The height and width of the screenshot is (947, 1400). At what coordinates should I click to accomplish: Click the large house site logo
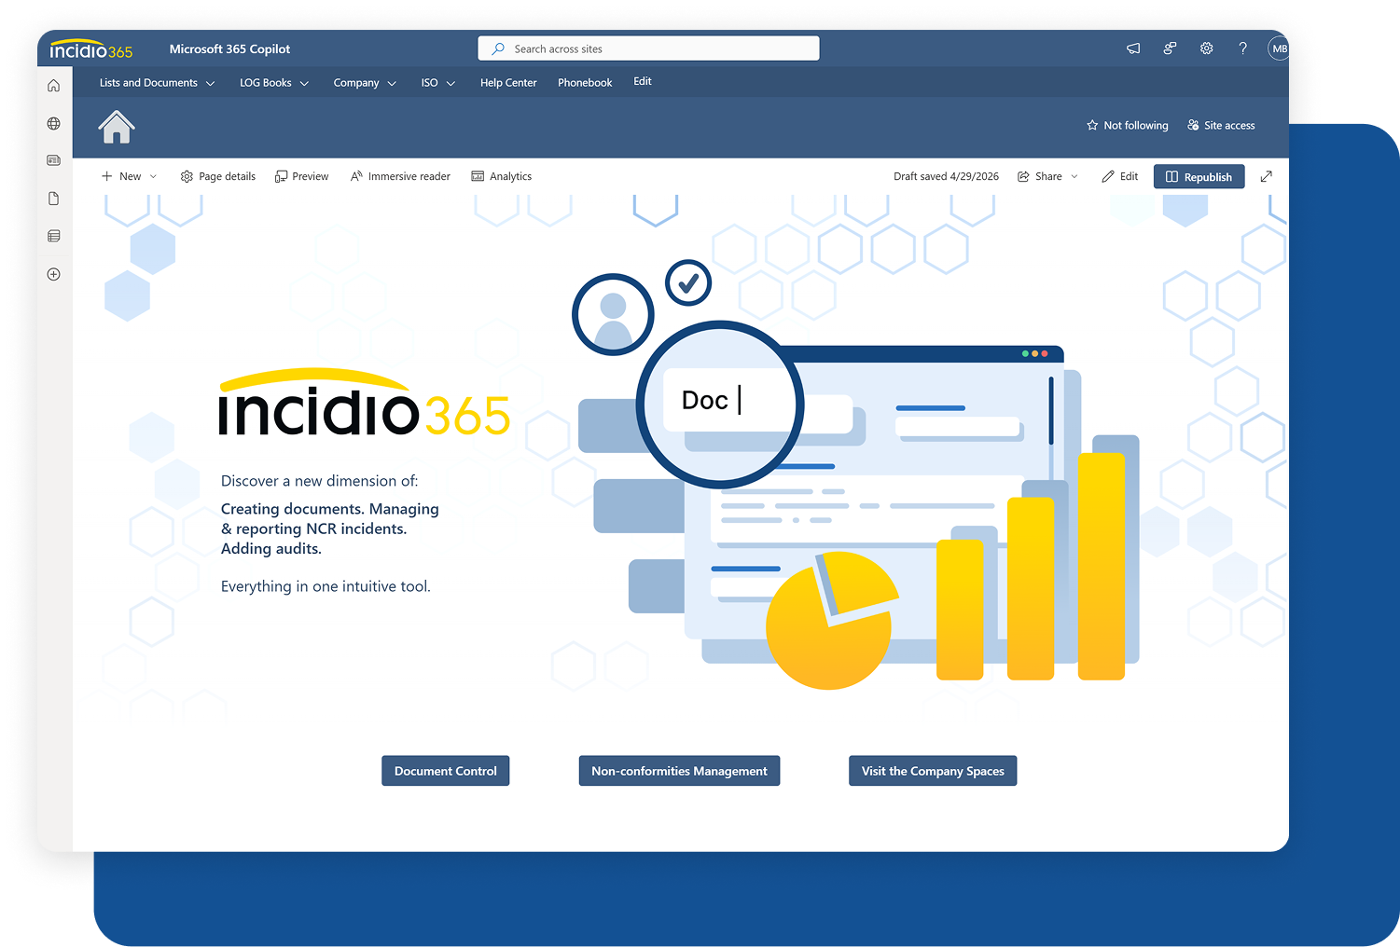117,127
